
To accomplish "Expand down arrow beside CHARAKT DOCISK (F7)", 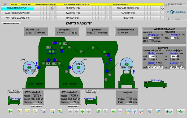I will click(x=162, y=8).
